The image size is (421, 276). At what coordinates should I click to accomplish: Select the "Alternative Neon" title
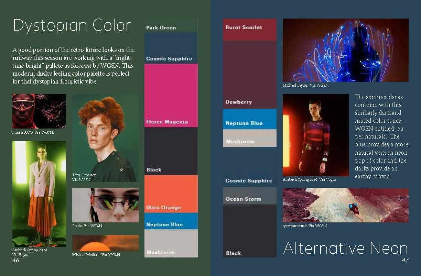(345, 248)
